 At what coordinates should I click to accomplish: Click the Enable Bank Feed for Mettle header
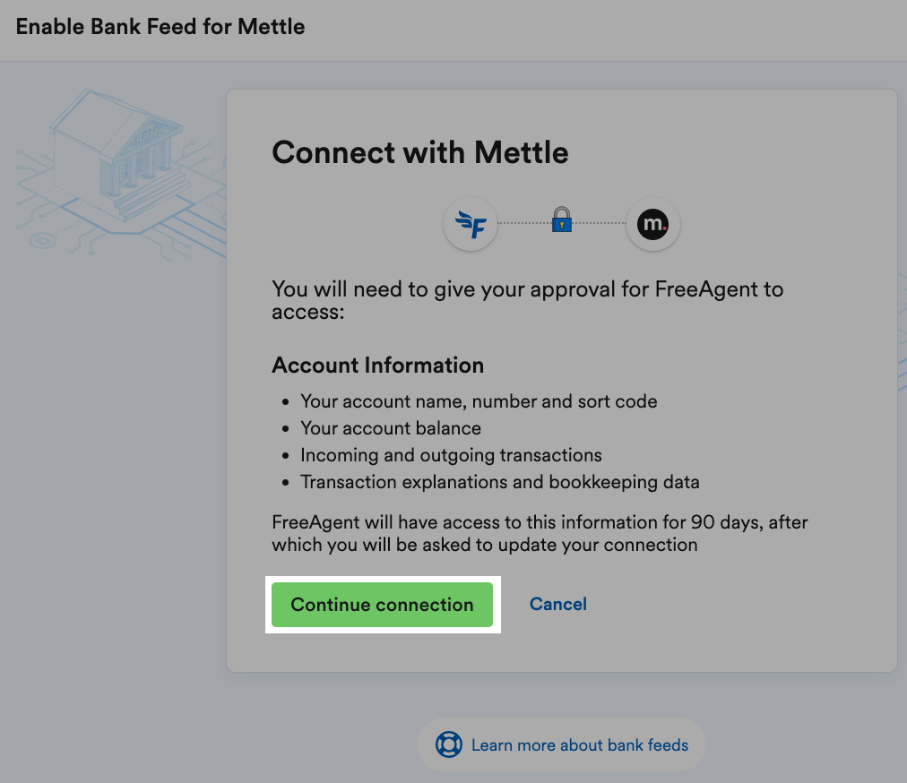(160, 26)
